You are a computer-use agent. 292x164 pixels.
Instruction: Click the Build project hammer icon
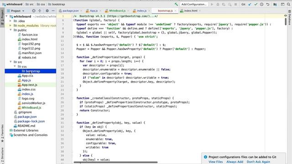click(176, 4)
